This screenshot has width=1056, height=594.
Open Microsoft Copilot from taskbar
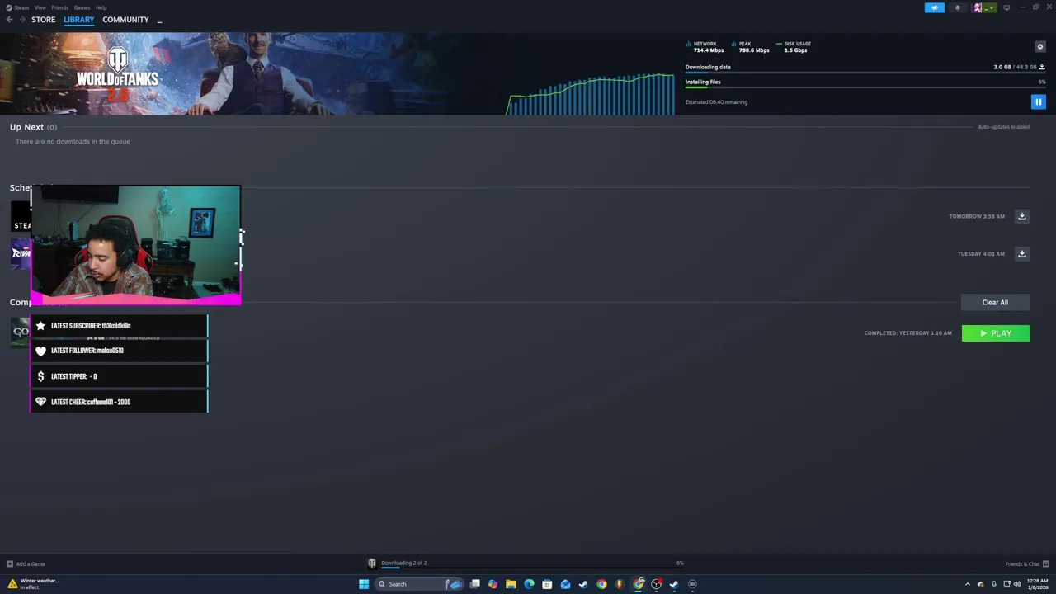[x=493, y=584]
